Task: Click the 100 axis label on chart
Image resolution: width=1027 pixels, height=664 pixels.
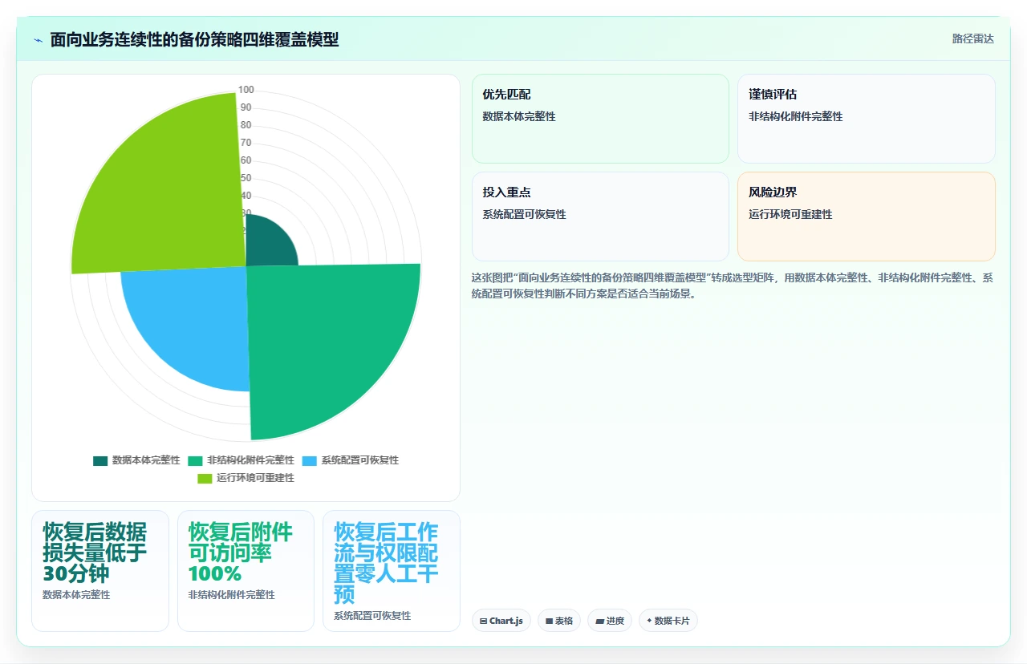Action: (246, 90)
